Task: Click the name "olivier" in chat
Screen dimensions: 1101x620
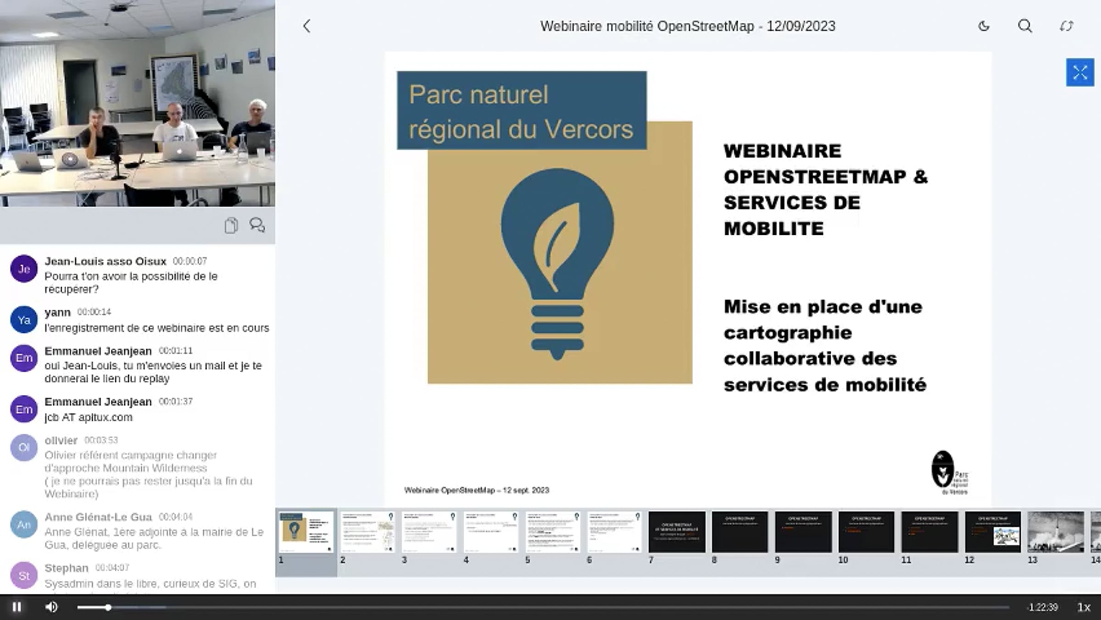Action: (x=61, y=441)
